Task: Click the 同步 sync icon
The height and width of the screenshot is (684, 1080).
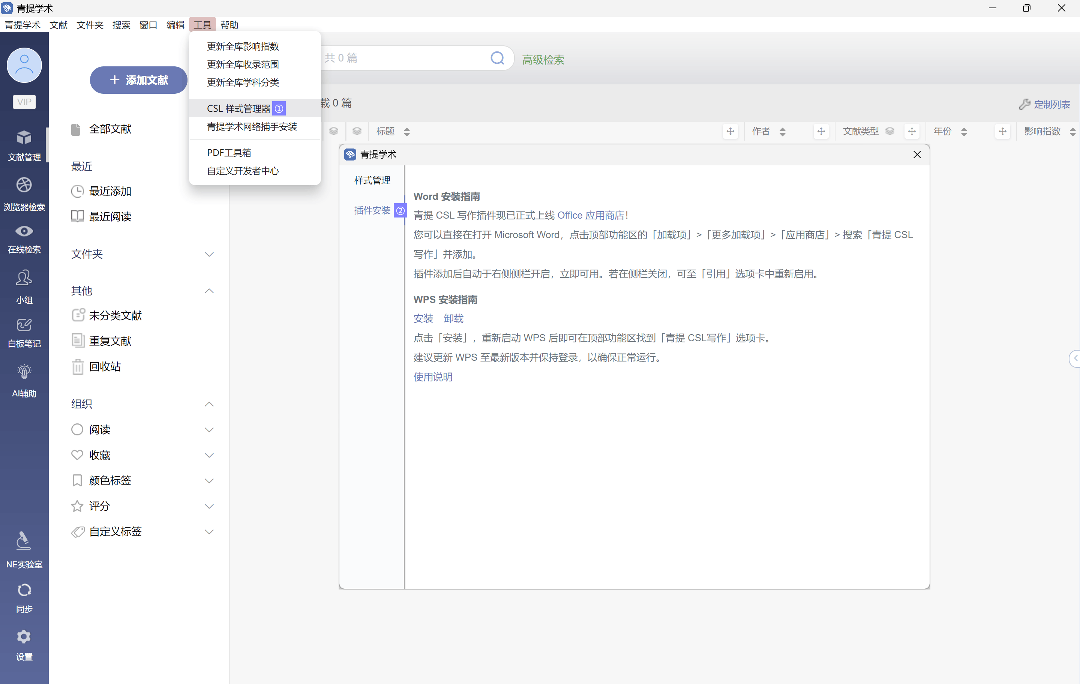Action: click(x=24, y=590)
